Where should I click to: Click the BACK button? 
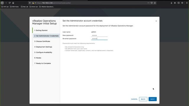(x=143, y=99)
